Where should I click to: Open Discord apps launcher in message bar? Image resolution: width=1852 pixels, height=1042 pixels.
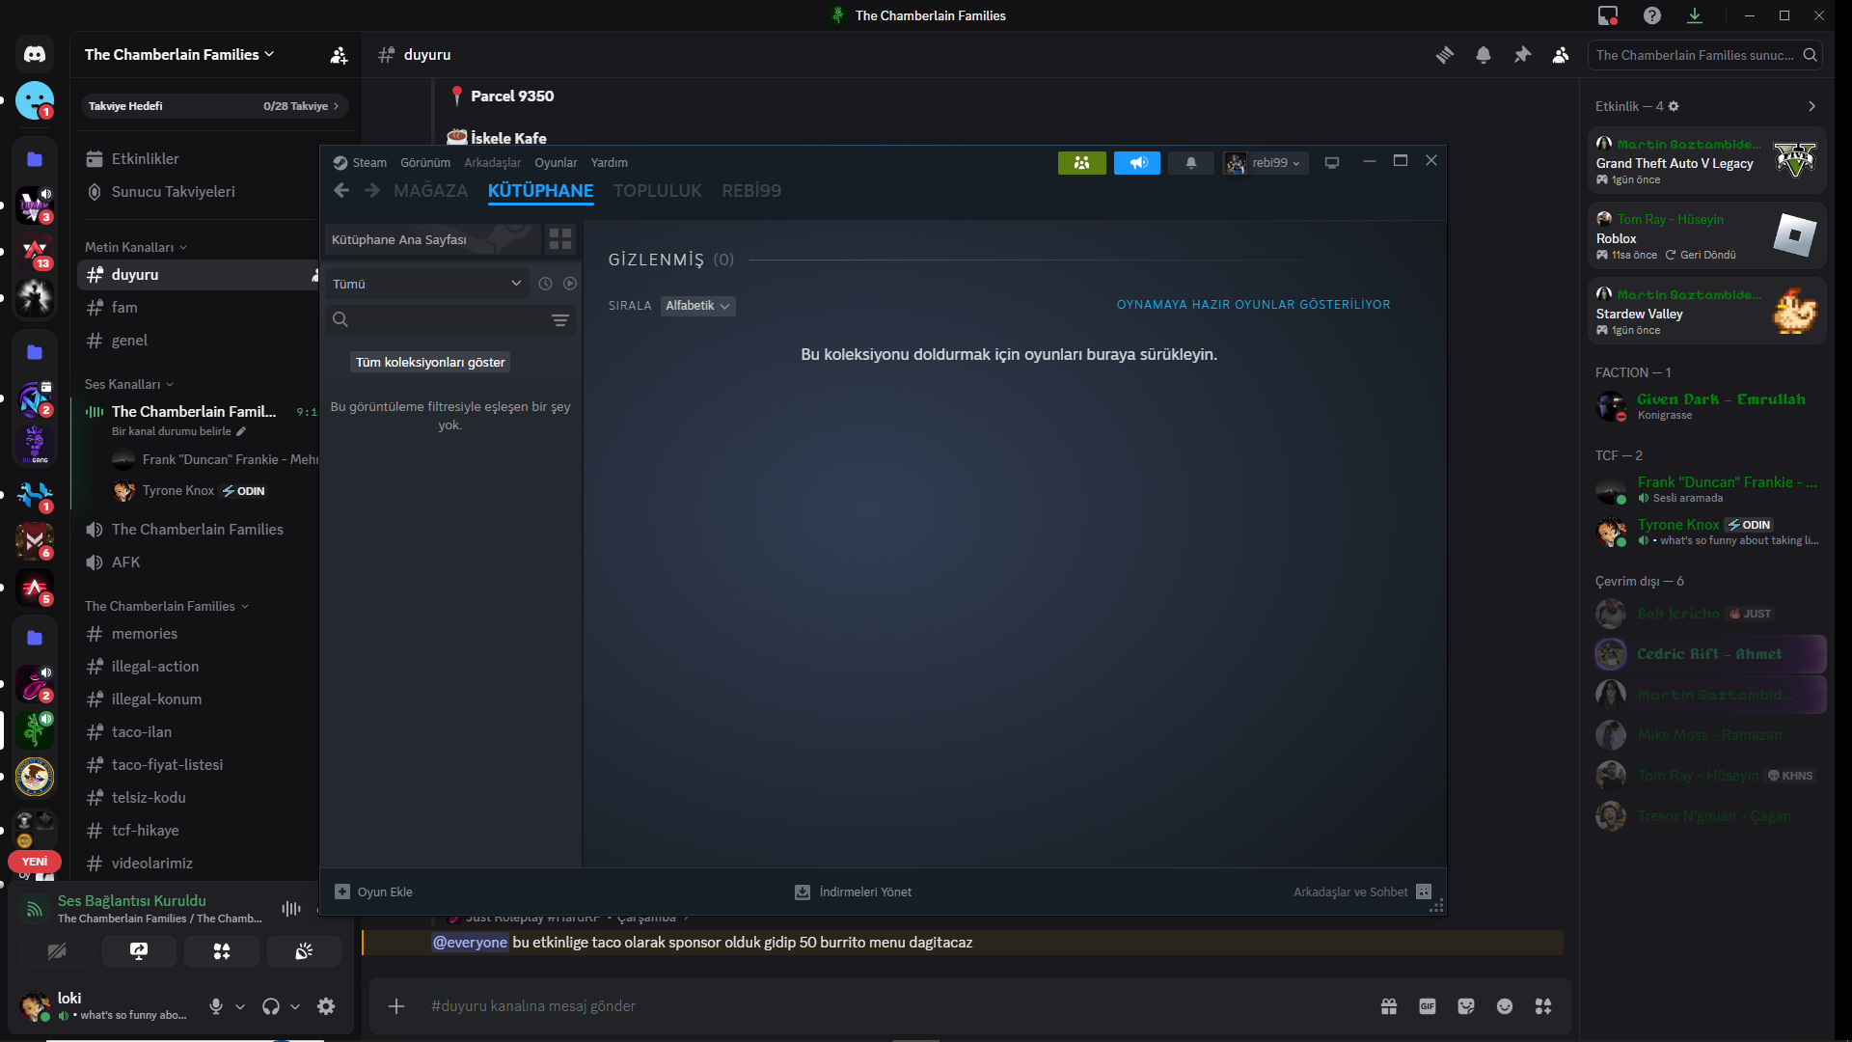click(1543, 1006)
